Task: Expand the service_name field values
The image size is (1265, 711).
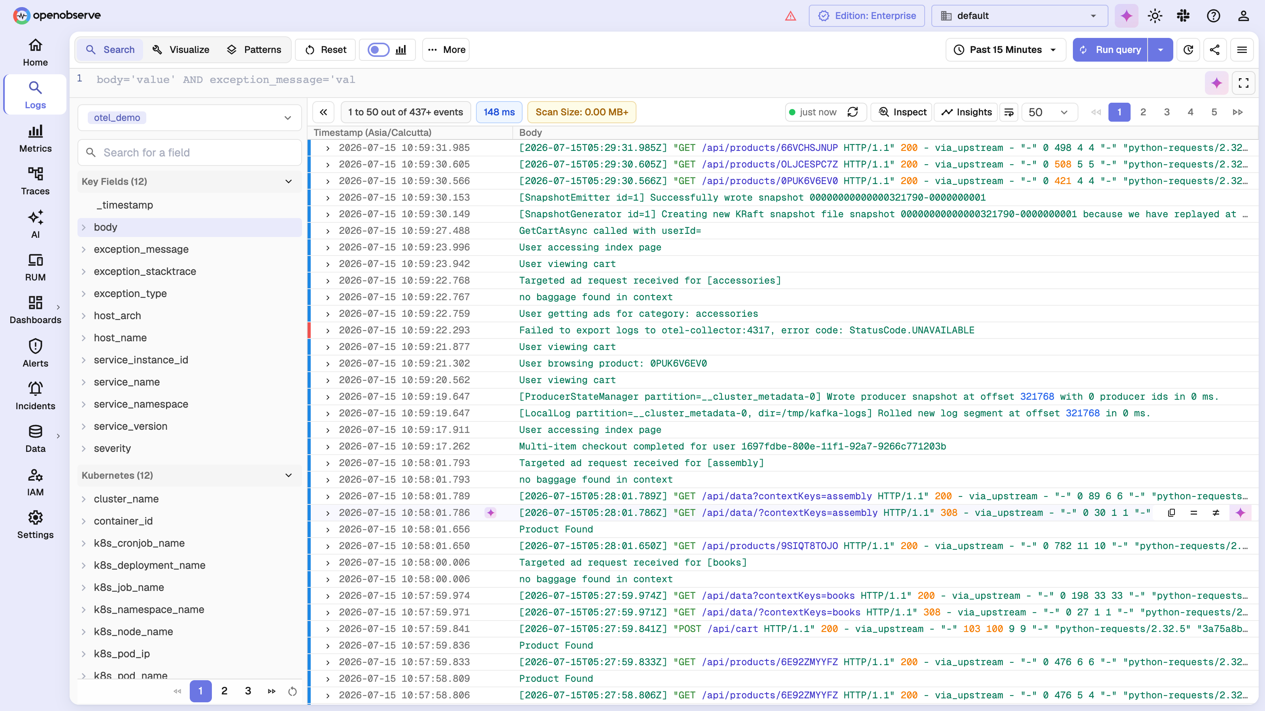Action: (x=83, y=382)
